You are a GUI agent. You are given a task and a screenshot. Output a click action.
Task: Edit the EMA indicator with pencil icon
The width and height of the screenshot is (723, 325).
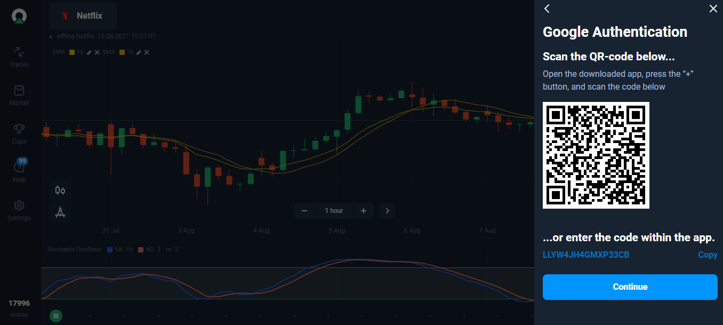[90, 52]
